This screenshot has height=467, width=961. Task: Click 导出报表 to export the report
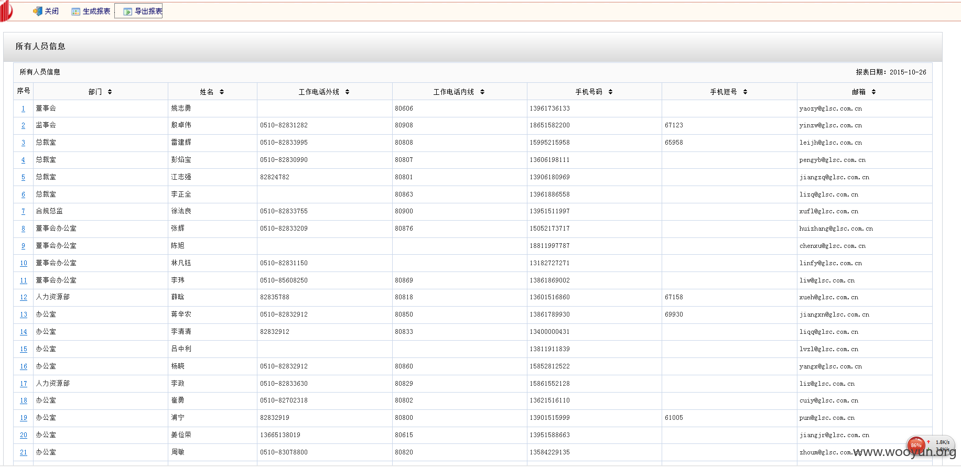coord(138,11)
